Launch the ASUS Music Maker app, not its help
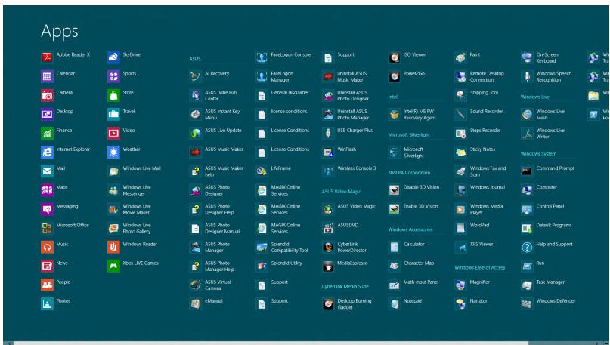This screenshot has height=345, width=610. pyautogui.click(x=195, y=152)
